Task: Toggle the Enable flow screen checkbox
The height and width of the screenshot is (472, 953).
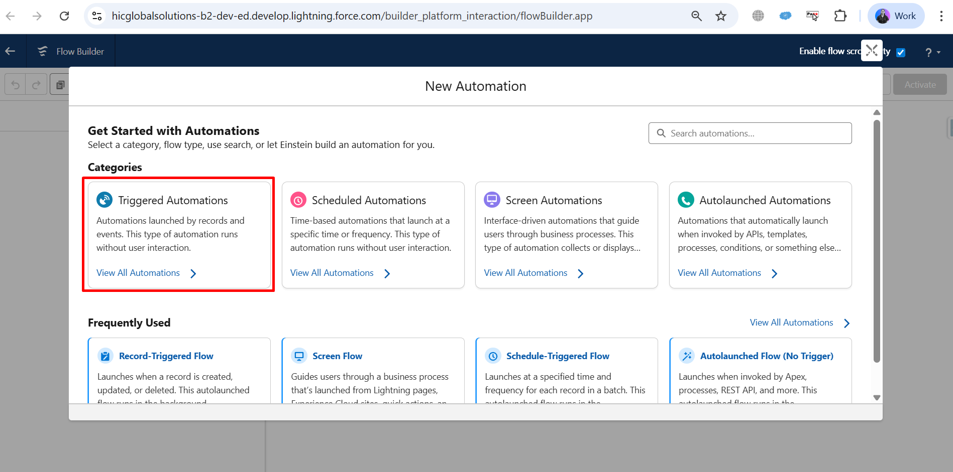Action: [901, 52]
